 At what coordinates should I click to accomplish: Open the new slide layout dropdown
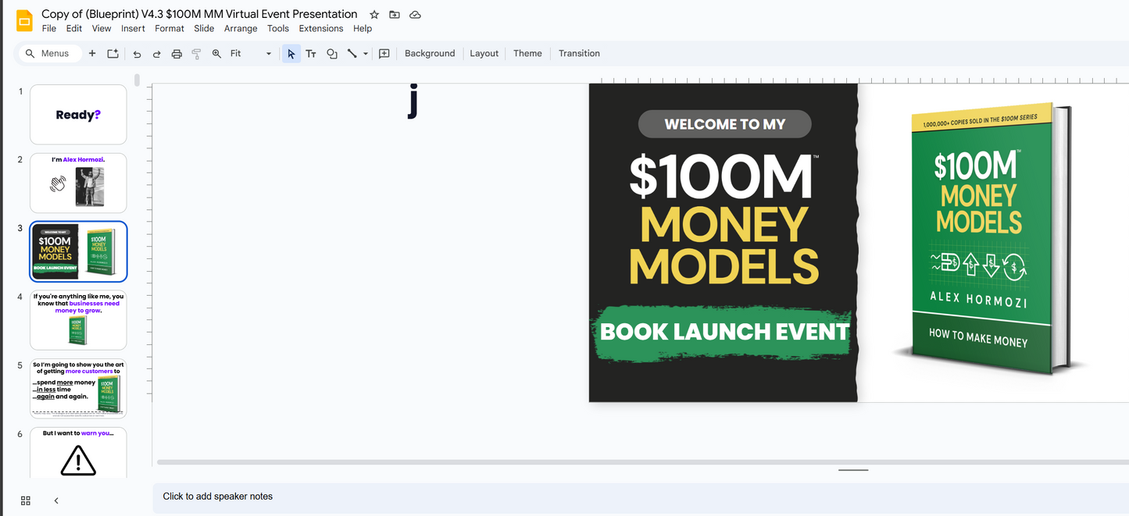[112, 53]
